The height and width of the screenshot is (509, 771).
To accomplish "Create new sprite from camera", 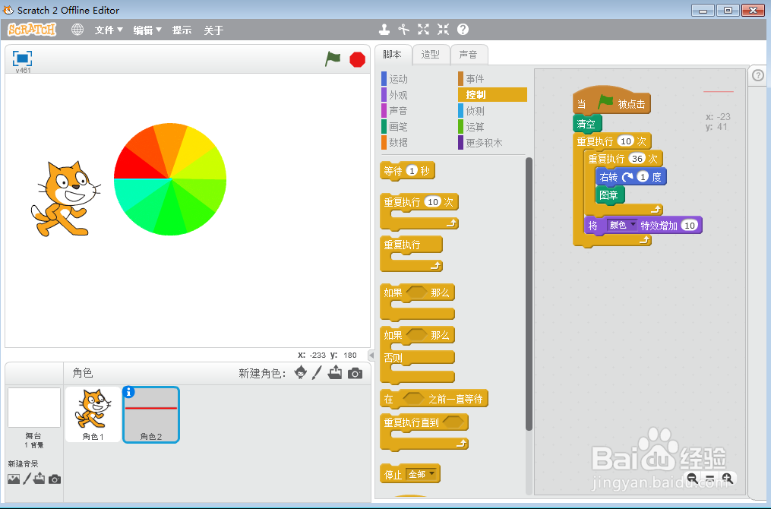I will (355, 373).
